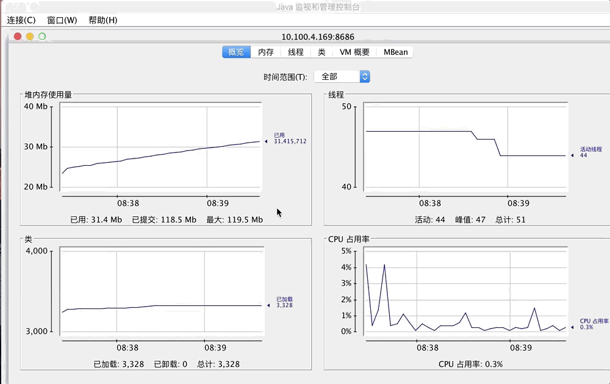Close the 10.100.4.169:8686 connection window

point(18,37)
